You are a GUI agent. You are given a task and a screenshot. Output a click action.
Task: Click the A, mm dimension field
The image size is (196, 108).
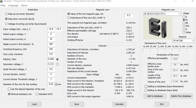[146, 50]
